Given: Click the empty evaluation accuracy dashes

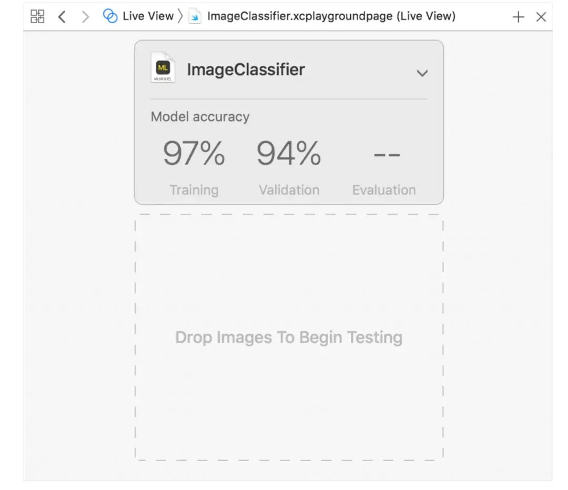Looking at the screenshot, I should point(387,155).
